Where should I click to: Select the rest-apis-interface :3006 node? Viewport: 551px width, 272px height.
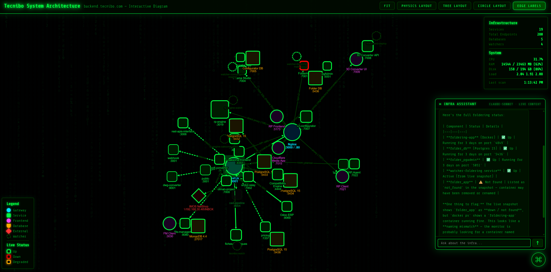click(x=183, y=123)
